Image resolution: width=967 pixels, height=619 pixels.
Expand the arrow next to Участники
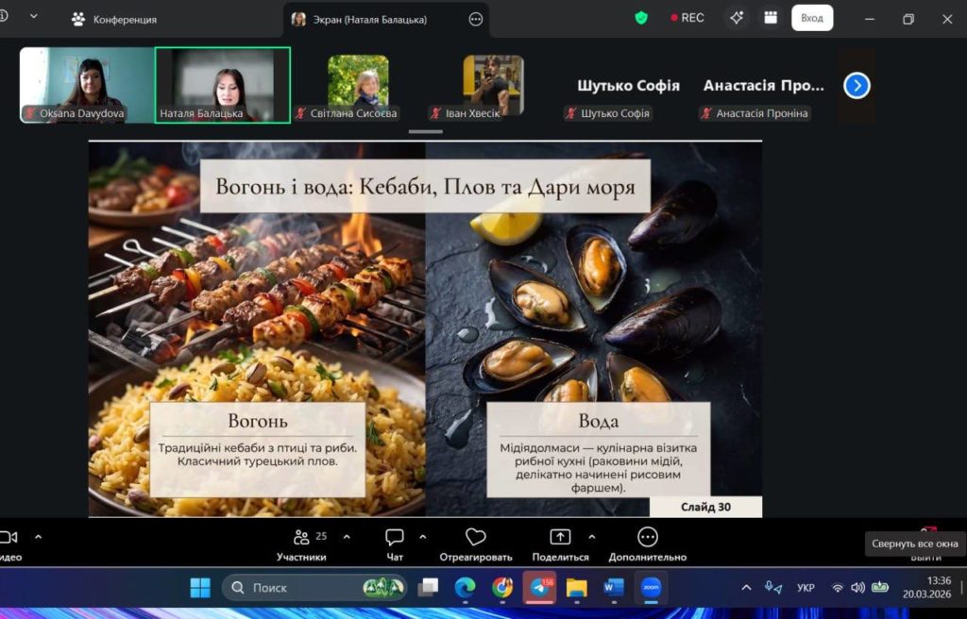347,537
